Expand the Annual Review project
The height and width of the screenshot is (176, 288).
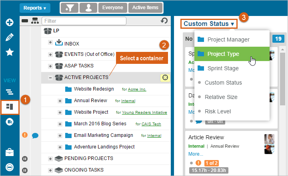point(60,101)
